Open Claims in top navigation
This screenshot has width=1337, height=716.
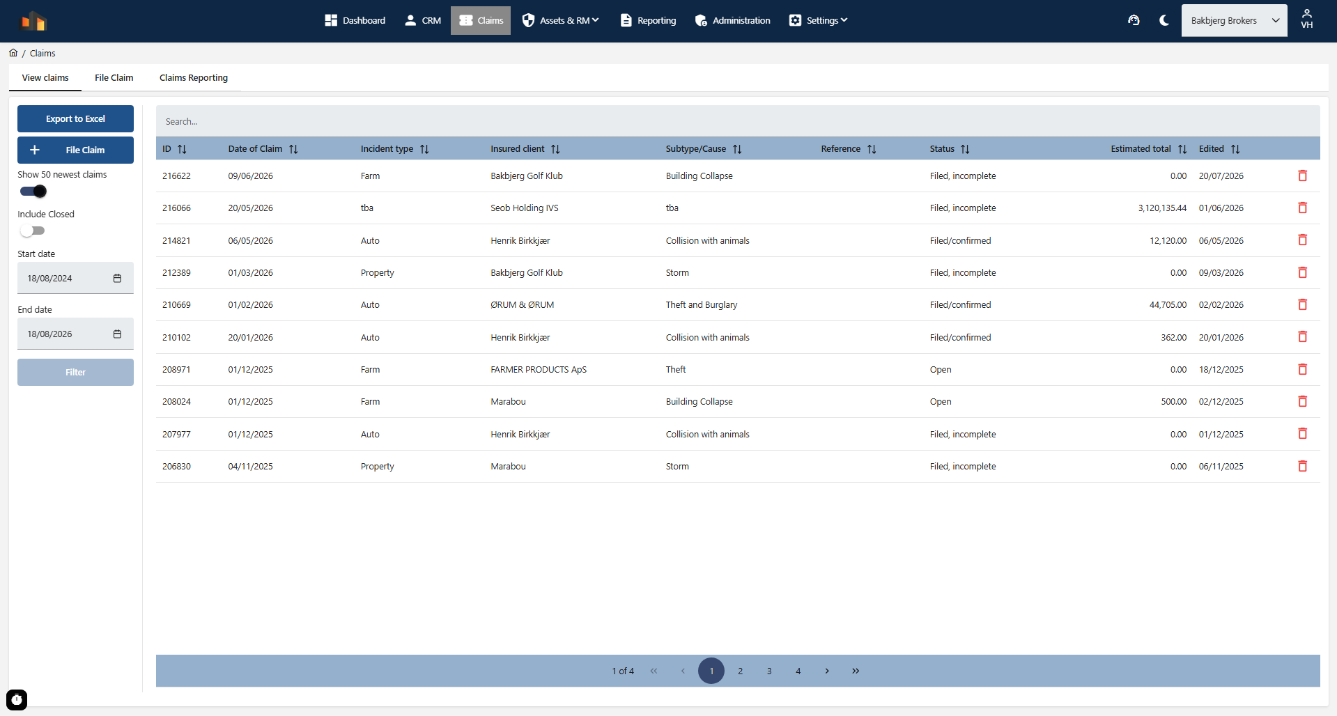tap(481, 20)
